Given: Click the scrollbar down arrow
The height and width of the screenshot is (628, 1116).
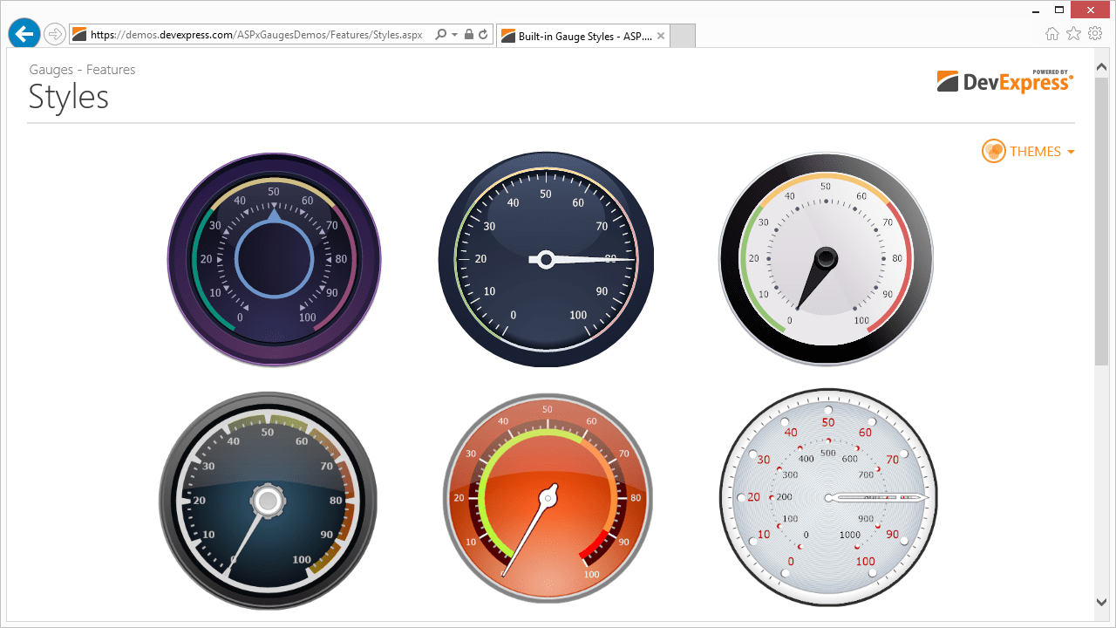Looking at the screenshot, I should pyautogui.click(x=1102, y=601).
